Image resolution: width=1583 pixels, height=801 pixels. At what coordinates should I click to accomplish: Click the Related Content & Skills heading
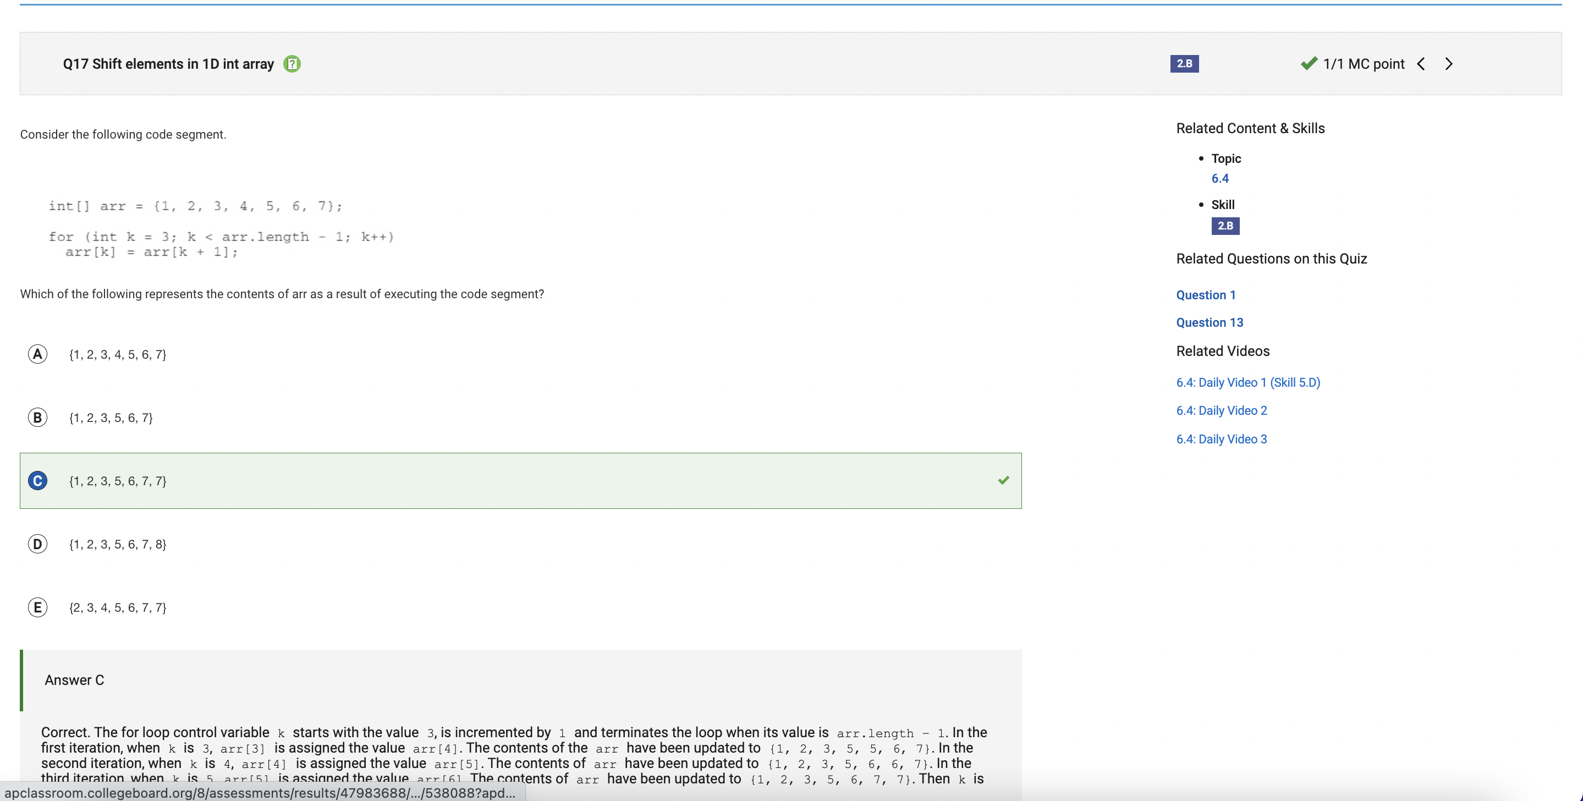point(1251,129)
